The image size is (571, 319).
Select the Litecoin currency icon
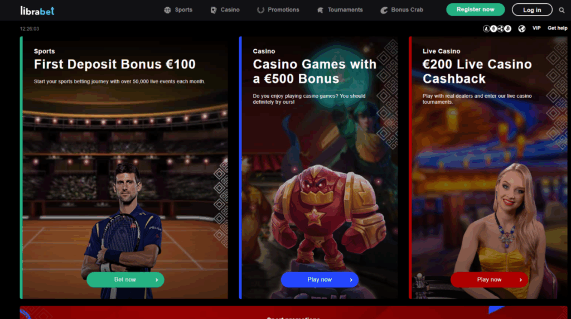point(486,29)
